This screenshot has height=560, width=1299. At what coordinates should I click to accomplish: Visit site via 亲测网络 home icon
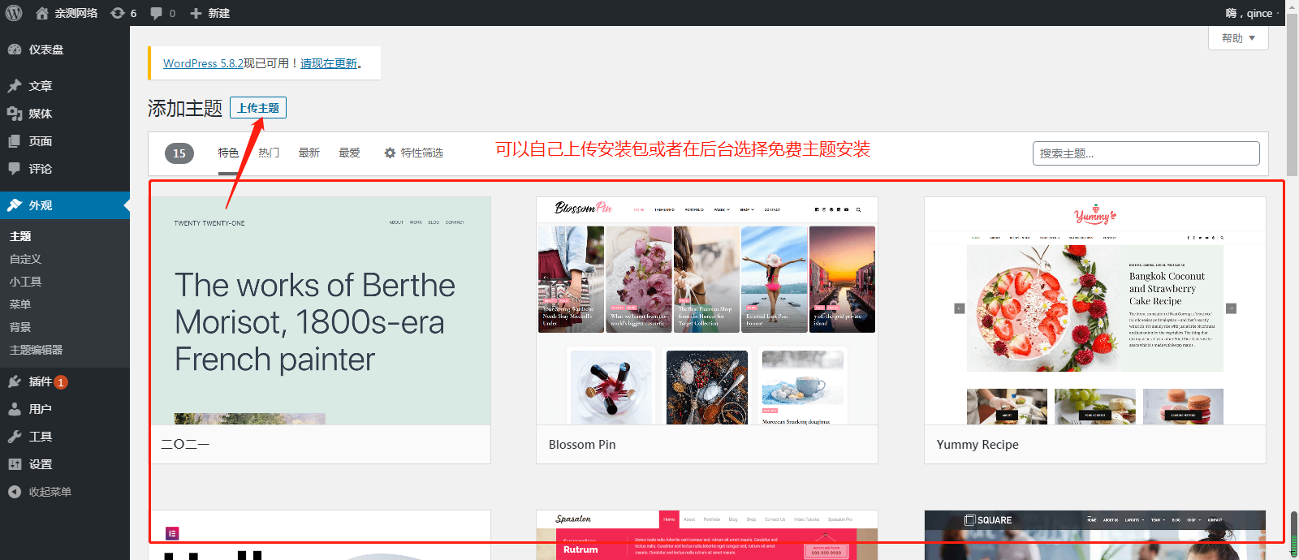[42, 13]
